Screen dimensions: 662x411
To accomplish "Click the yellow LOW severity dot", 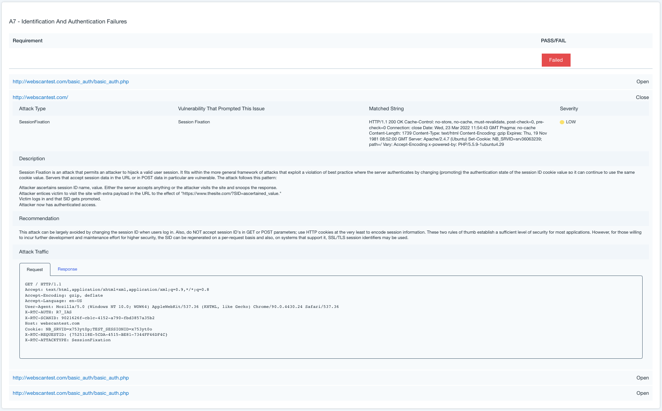I will coord(562,122).
